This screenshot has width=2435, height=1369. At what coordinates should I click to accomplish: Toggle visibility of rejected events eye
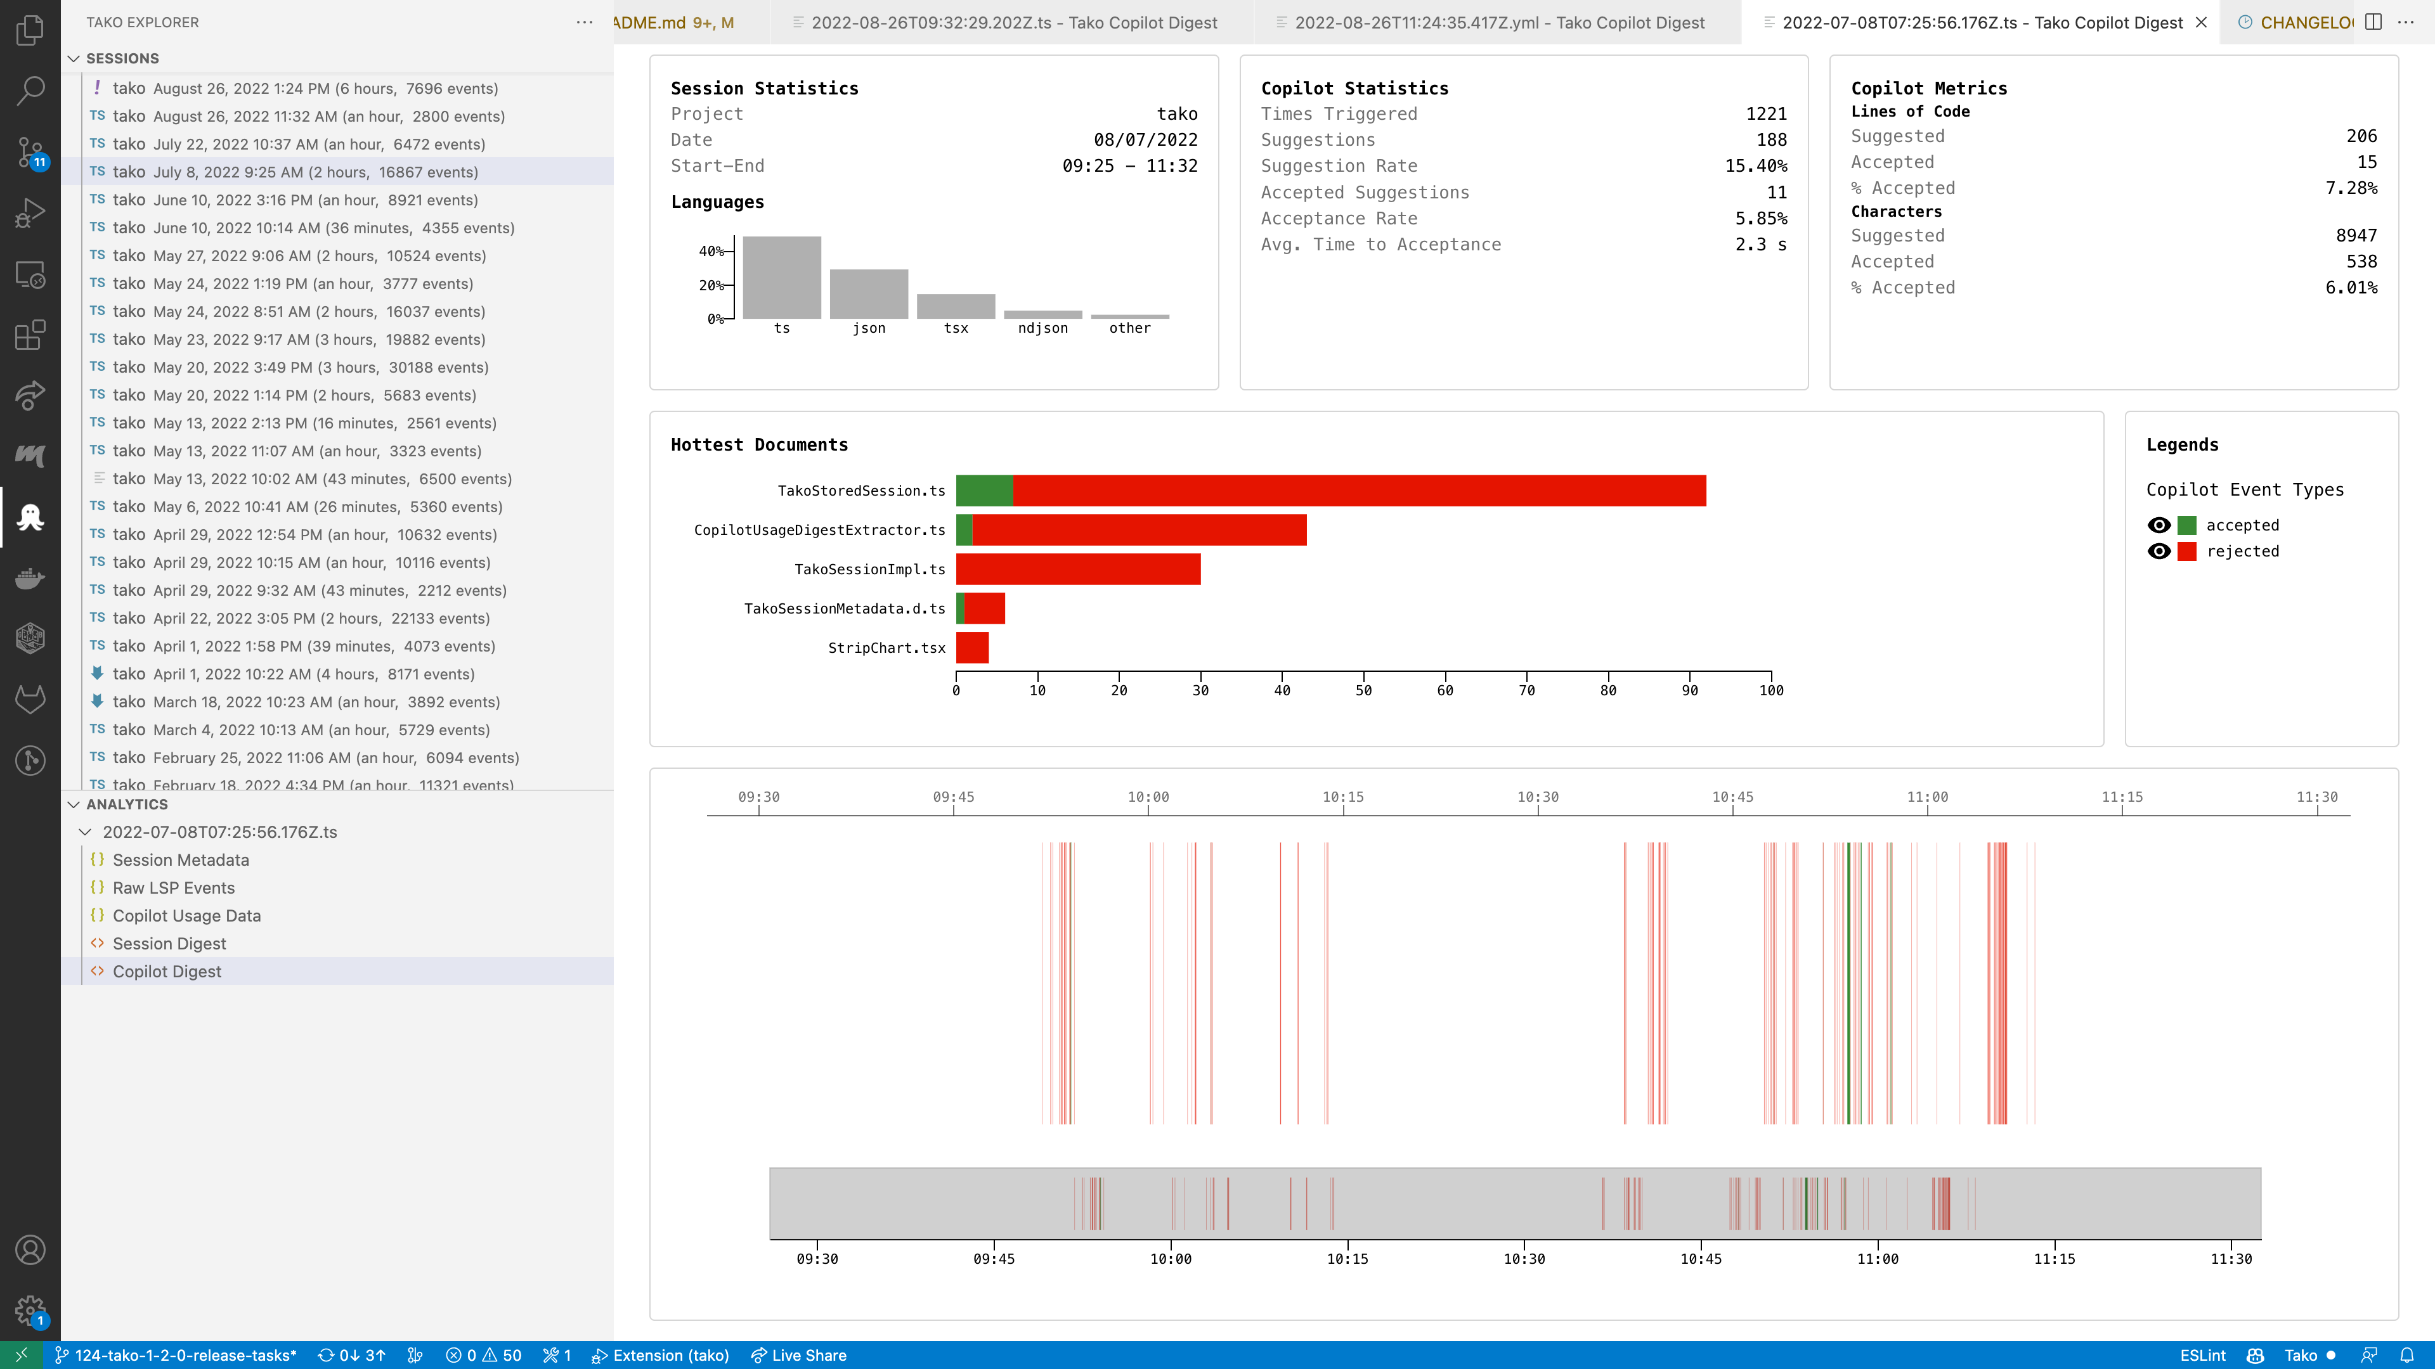click(x=2159, y=552)
